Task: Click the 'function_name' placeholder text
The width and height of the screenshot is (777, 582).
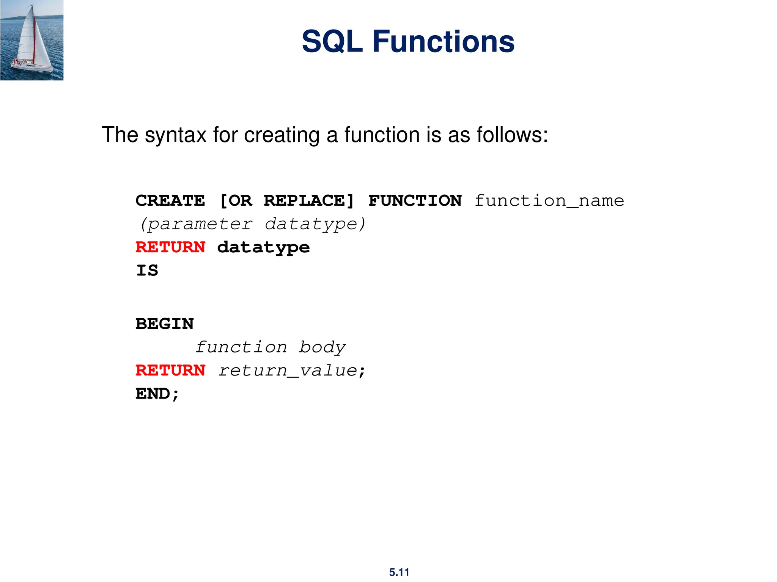Action: [549, 201]
